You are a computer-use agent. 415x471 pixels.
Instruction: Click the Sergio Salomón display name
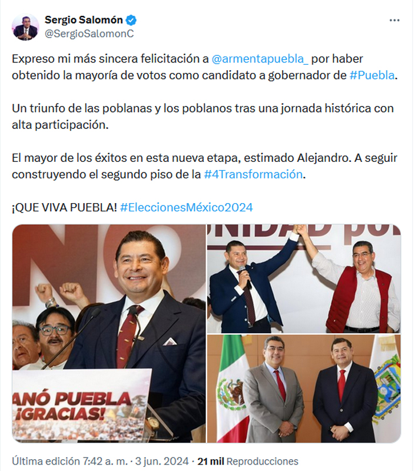click(x=84, y=20)
